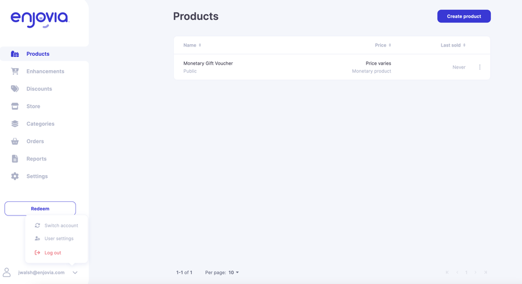Click the Reports document icon

tap(15, 159)
